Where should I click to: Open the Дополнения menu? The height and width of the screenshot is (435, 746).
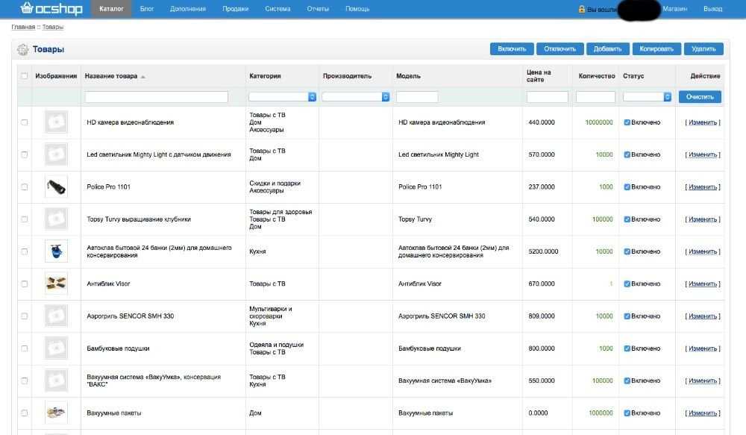pyautogui.click(x=188, y=9)
